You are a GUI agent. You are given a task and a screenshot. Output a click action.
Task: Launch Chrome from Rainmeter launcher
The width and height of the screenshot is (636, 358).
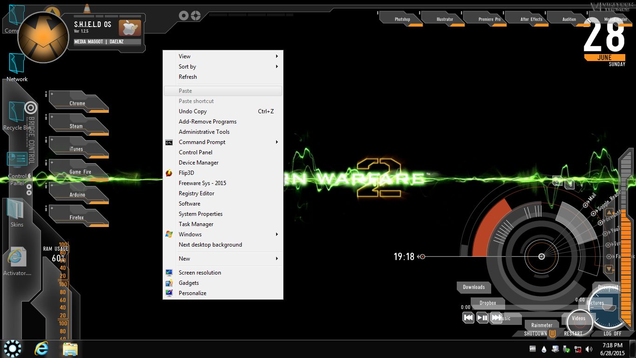point(78,102)
